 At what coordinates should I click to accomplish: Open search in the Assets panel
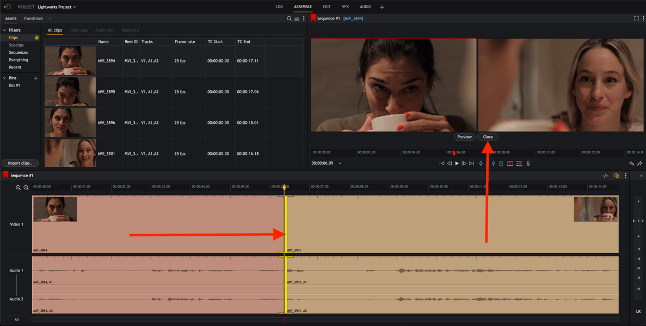(x=289, y=18)
